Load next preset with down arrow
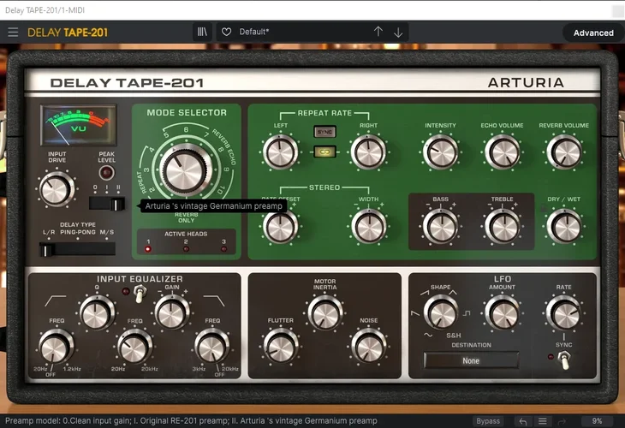The height and width of the screenshot is (428, 625). (x=398, y=33)
